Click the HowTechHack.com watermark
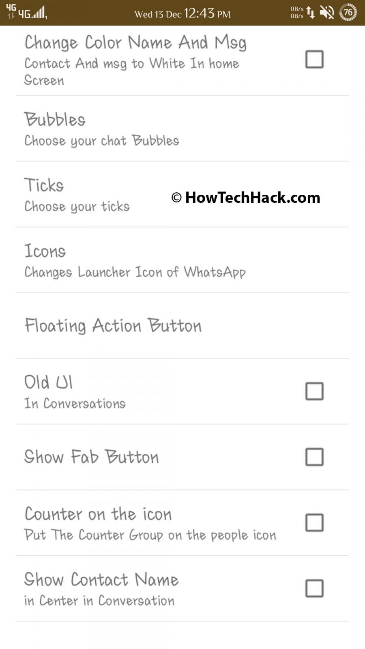The image size is (365, 649). (245, 198)
